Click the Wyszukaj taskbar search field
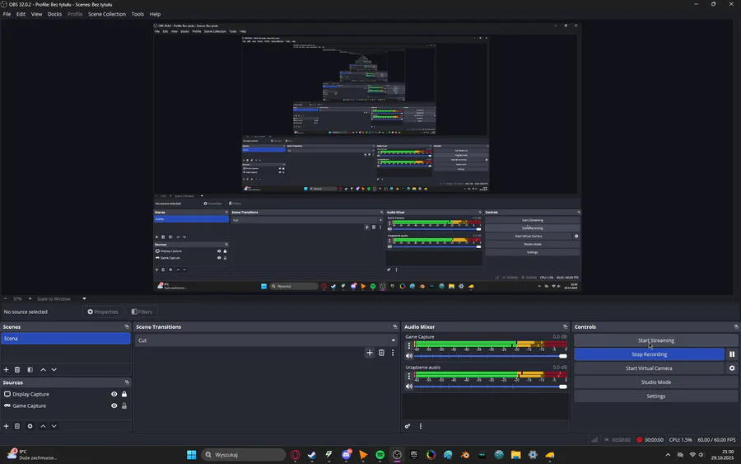The width and height of the screenshot is (741, 464). [x=244, y=455]
